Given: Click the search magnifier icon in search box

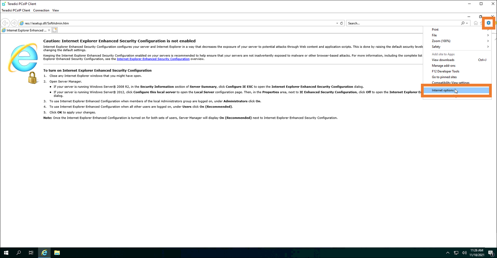Looking at the screenshot, I should [x=463, y=23].
